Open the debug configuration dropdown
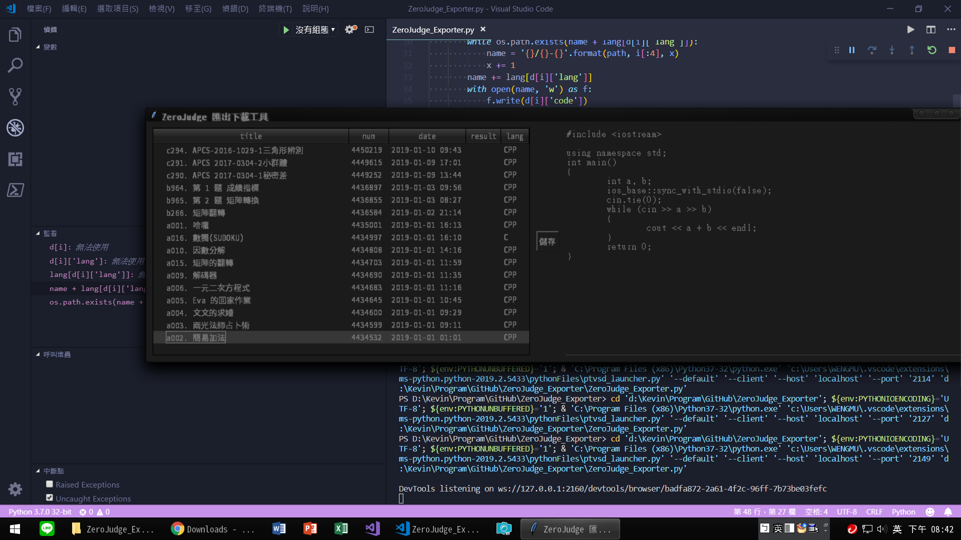 314,29
